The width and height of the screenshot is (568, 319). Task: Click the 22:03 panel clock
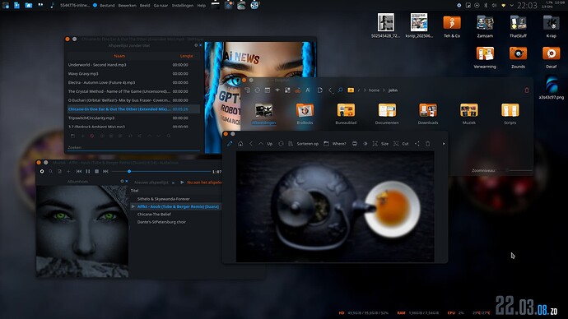tap(527, 6)
